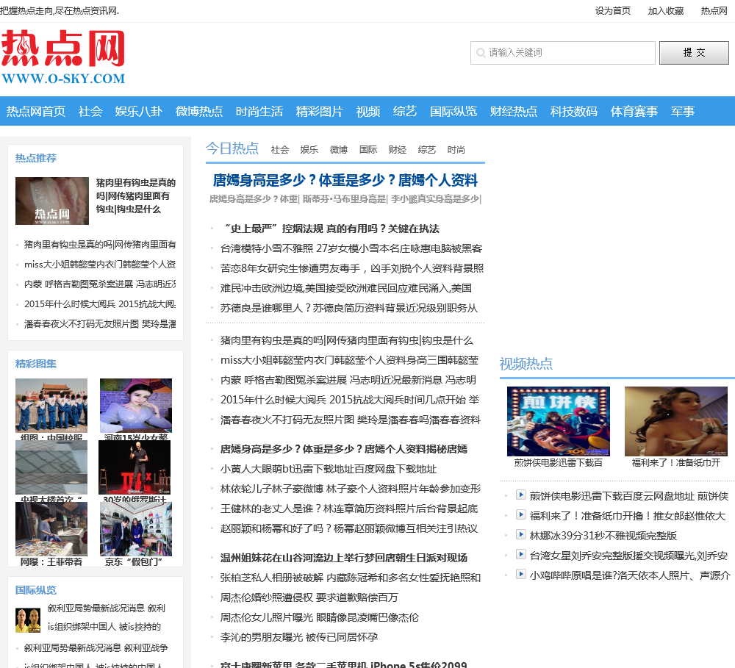Click play icon beside 福利来了 video link

tap(520, 514)
